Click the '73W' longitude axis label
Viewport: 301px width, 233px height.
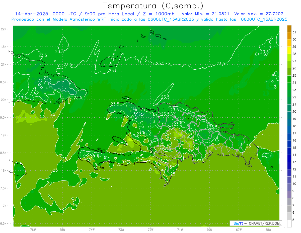(121, 229)
